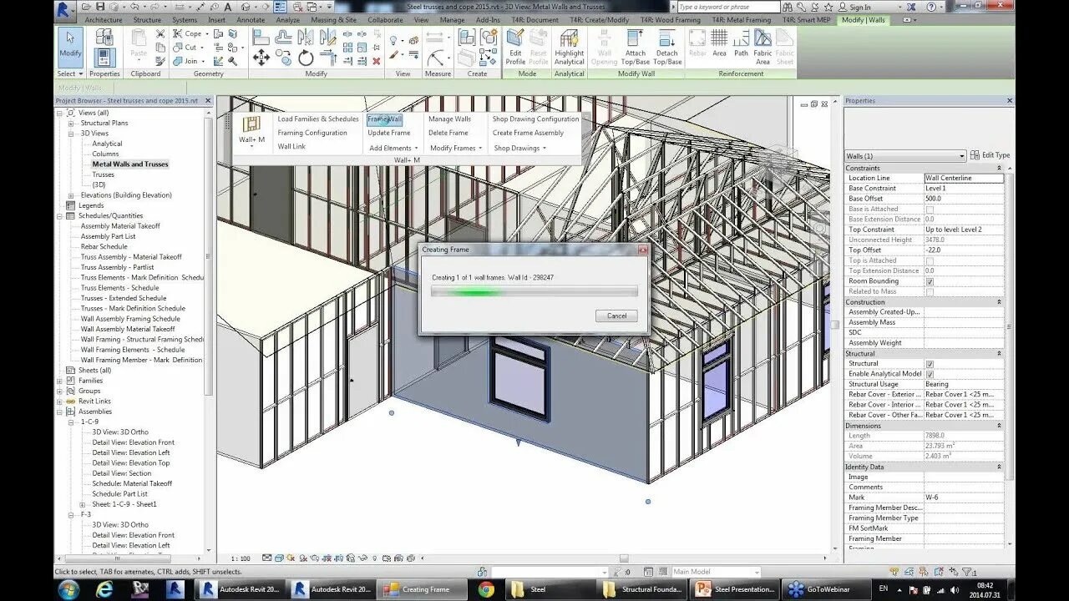Viewport: 1069px width, 601px height.
Task: Select Metal Walls and Trusses view
Action: pyautogui.click(x=130, y=164)
